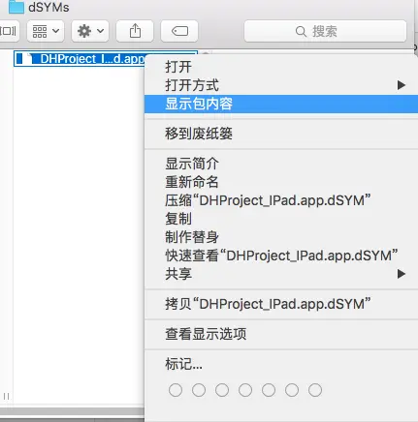Choose 移到废纸篓 menu entry
418x422 pixels.
coord(281,134)
